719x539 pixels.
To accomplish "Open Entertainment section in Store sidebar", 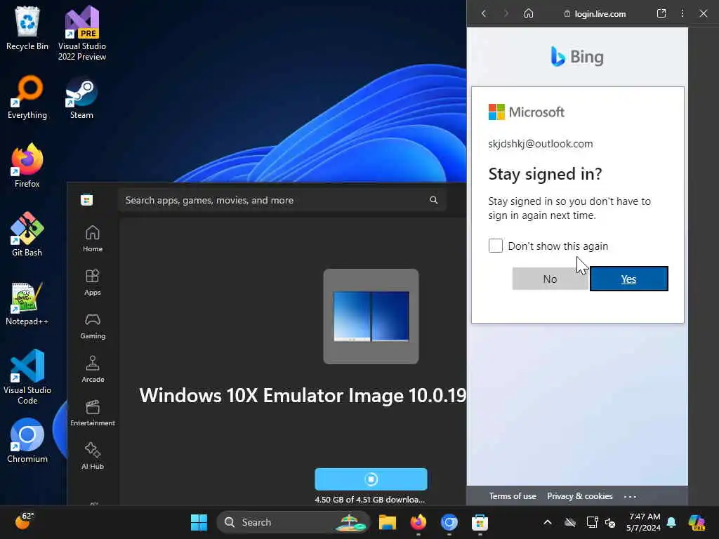I will click(x=93, y=413).
